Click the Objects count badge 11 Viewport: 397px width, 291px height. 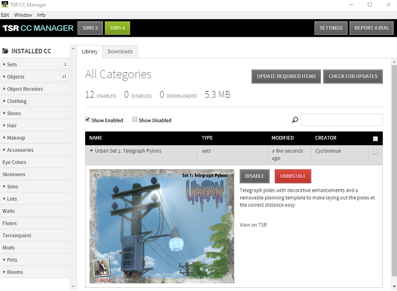[x=64, y=76]
